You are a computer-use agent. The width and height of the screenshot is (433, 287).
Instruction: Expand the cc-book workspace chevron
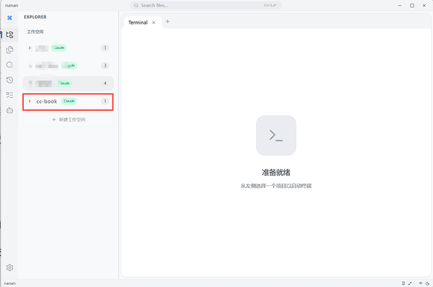click(29, 101)
